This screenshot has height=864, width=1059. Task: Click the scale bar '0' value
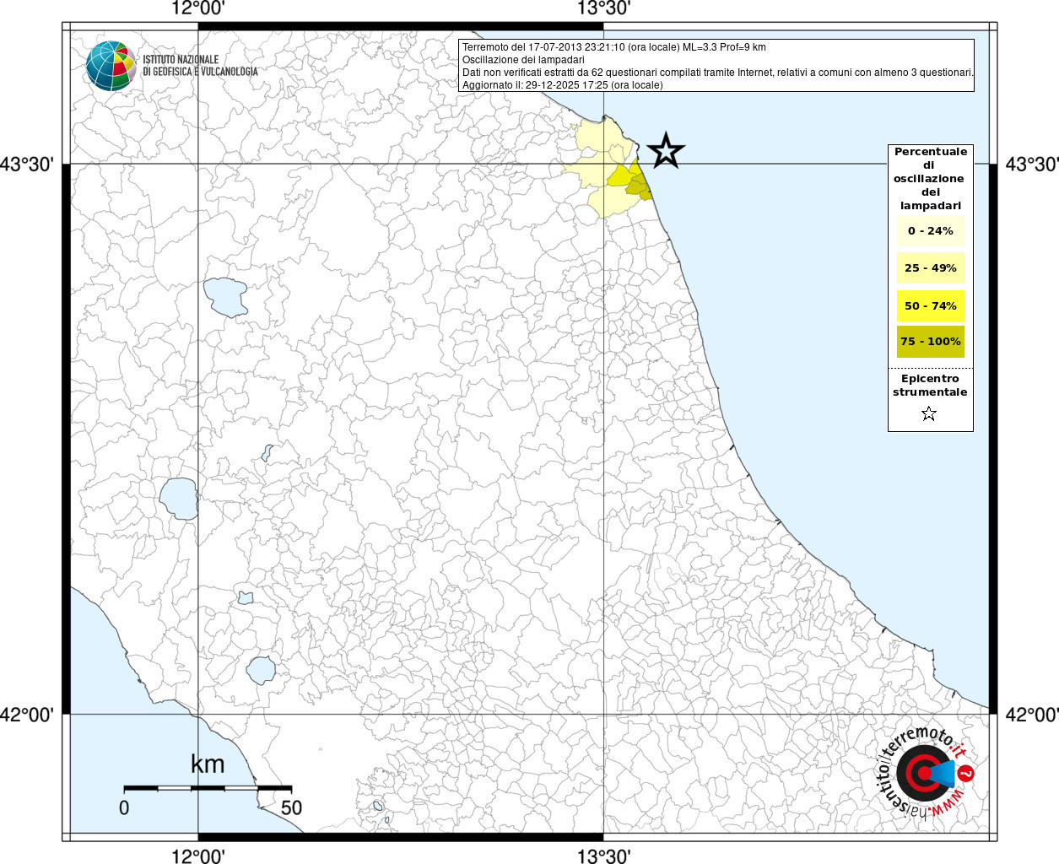[125, 807]
